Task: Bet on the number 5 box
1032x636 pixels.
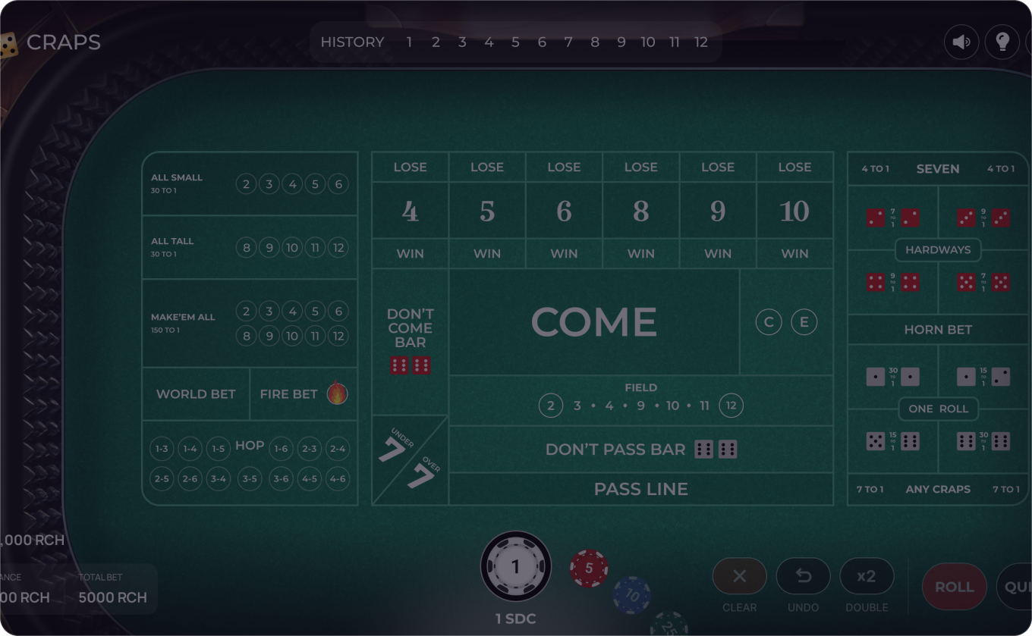Action: tap(487, 211)
